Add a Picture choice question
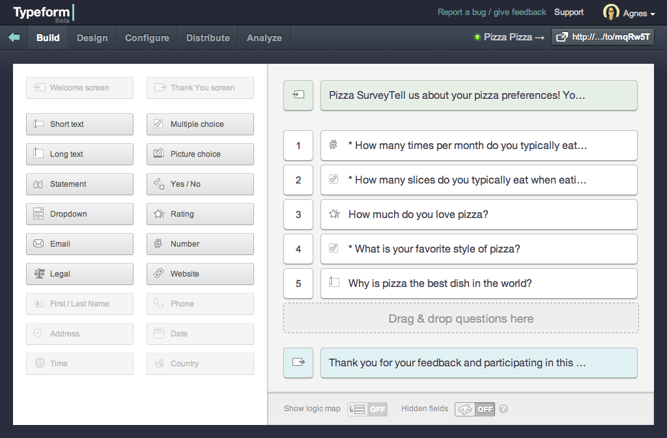This screenshot has width=667, height=438. [x=201, y=154]
